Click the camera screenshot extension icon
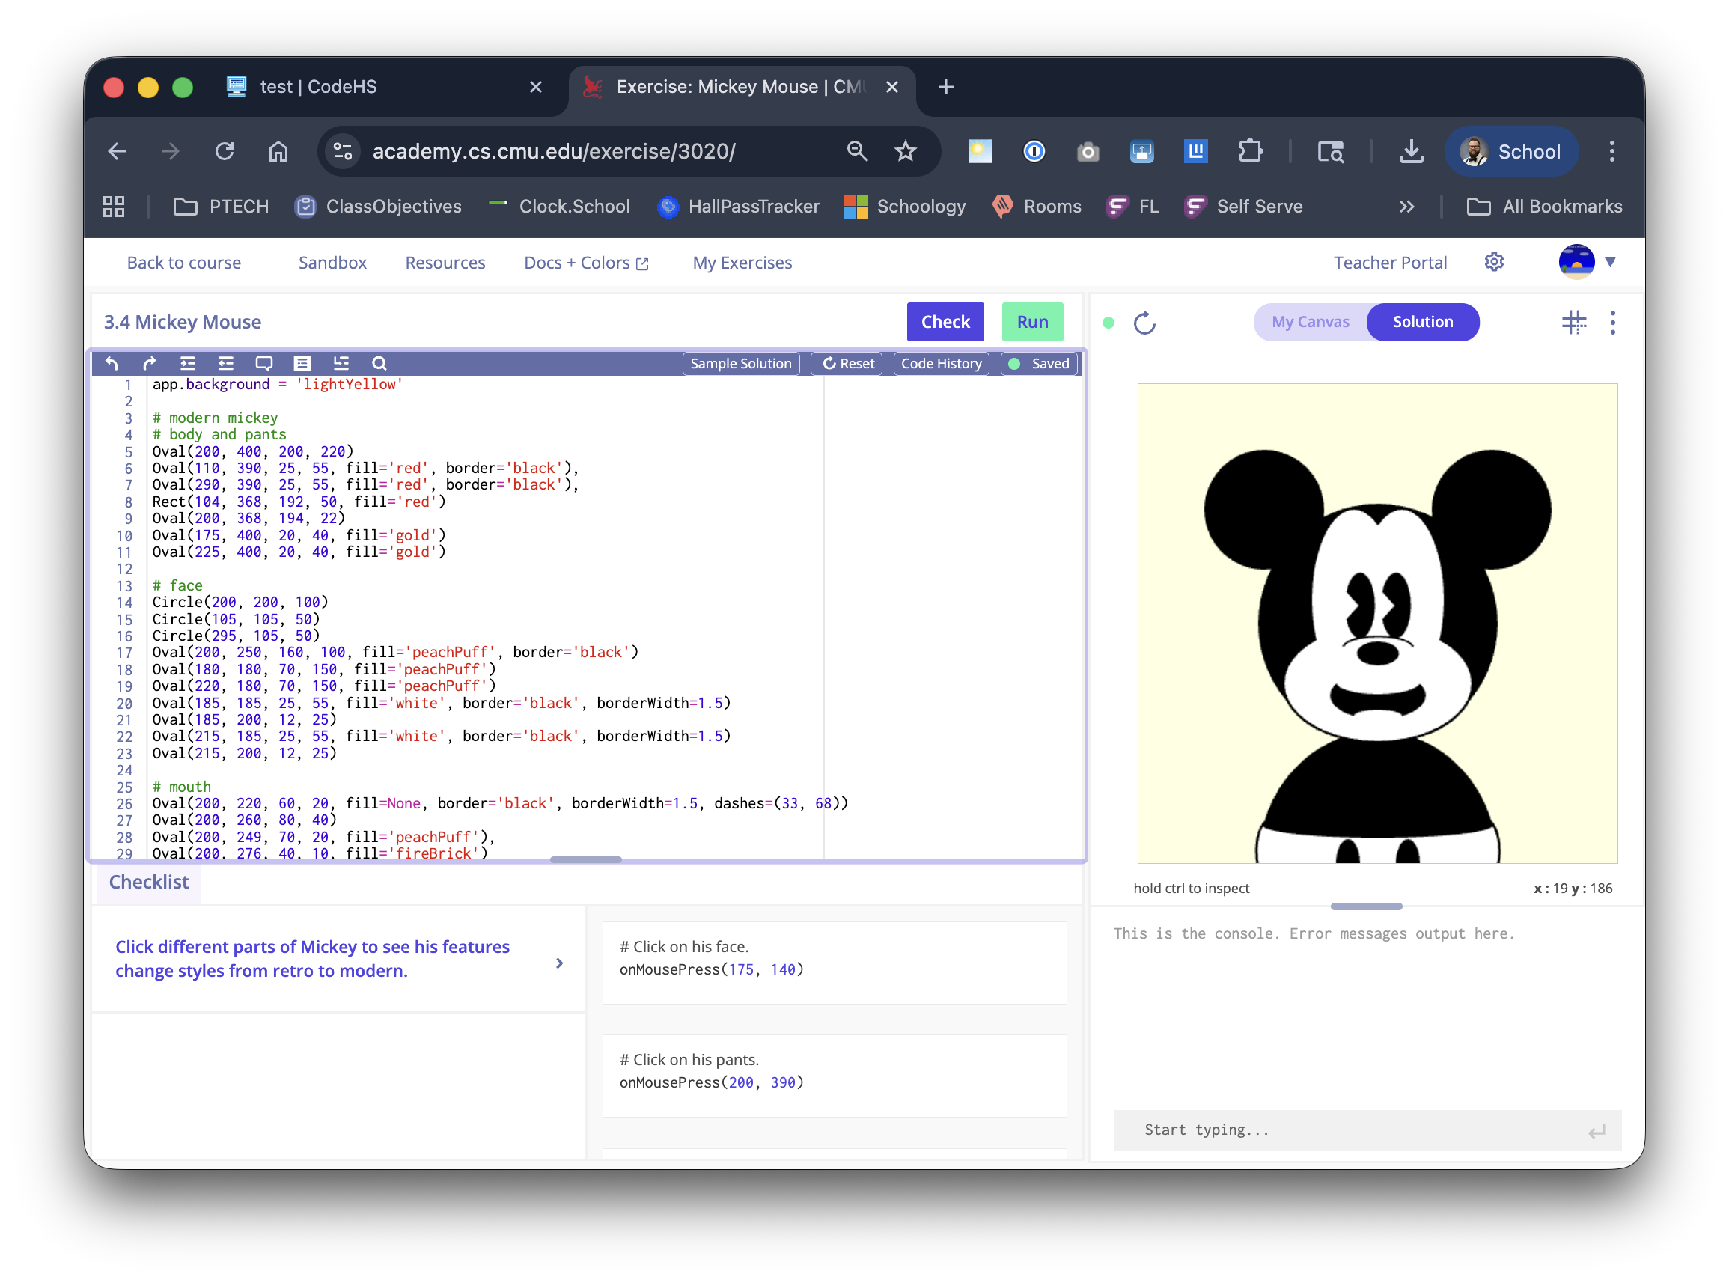Image resolution: width=1729 pixels, height=1280 pixels. 1088,151
